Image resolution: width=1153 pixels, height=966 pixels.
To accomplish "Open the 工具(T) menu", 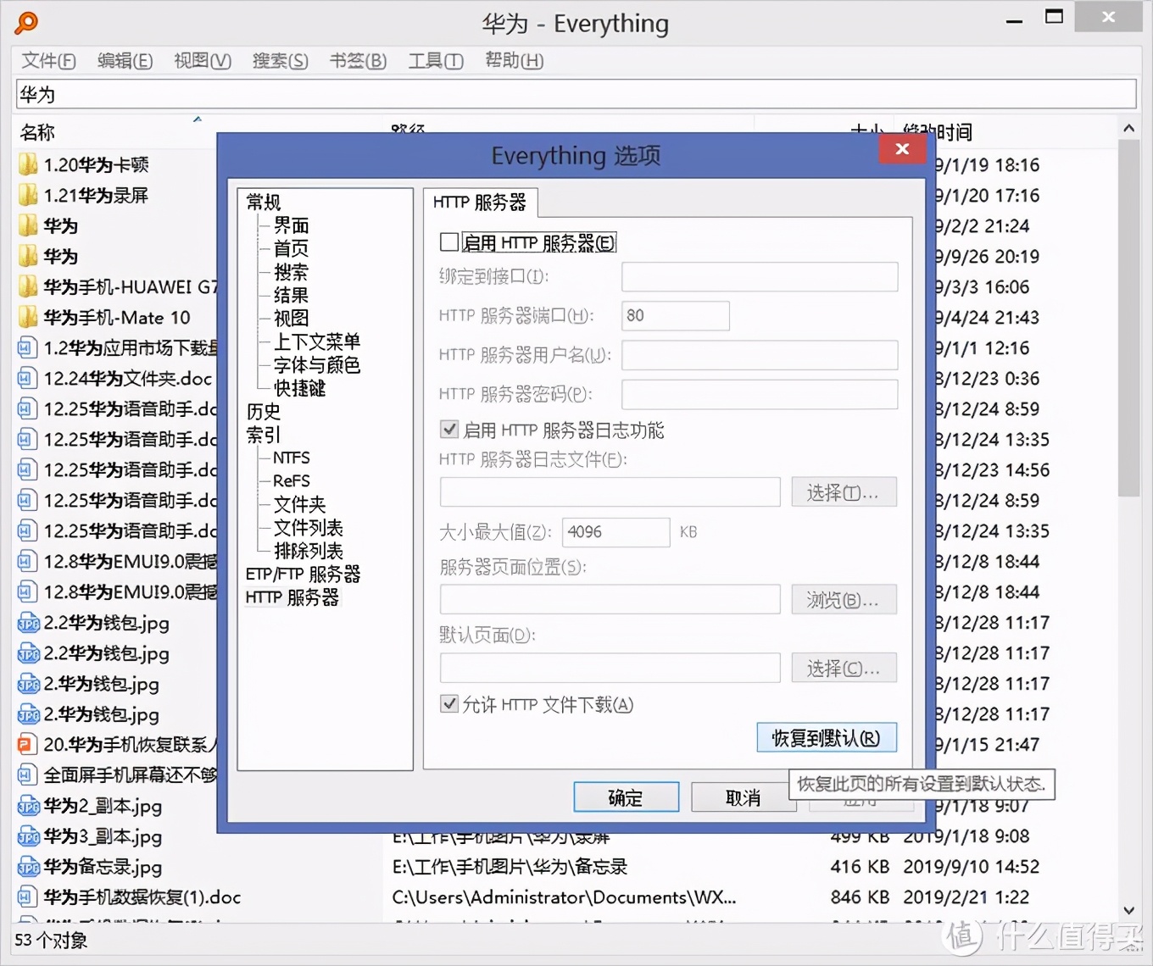I will [x=435, y=60].
